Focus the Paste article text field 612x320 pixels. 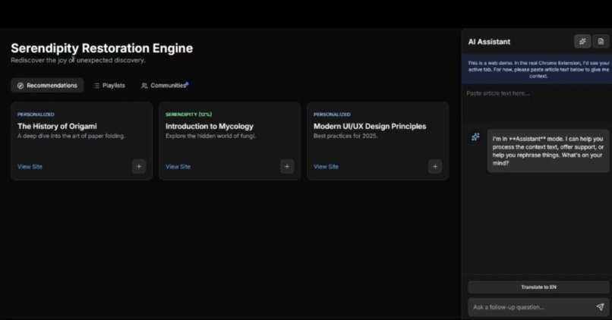point(537,103)
